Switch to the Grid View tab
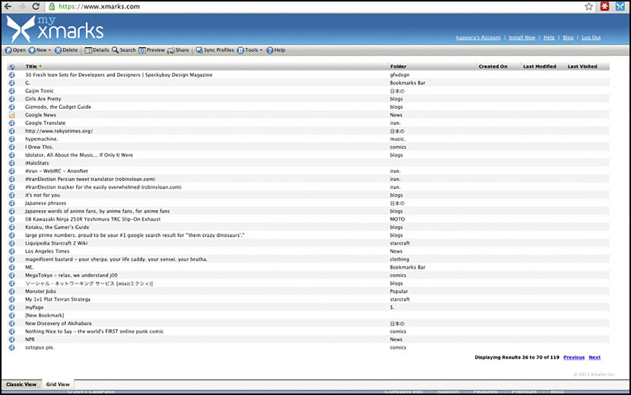631x395 pixels. (58, 384)
